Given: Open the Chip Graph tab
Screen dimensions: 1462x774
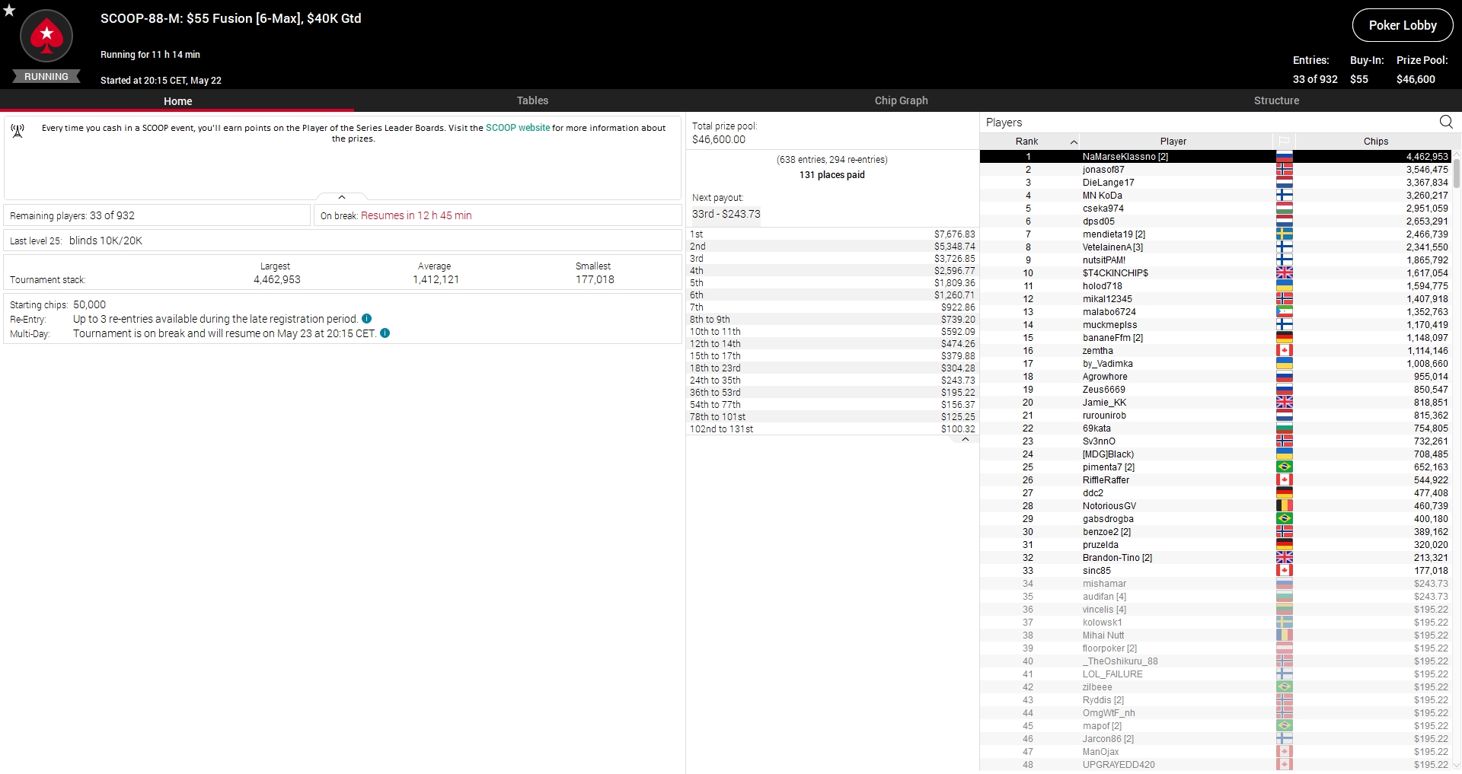Looking at the screenshot, I should 901,100.
